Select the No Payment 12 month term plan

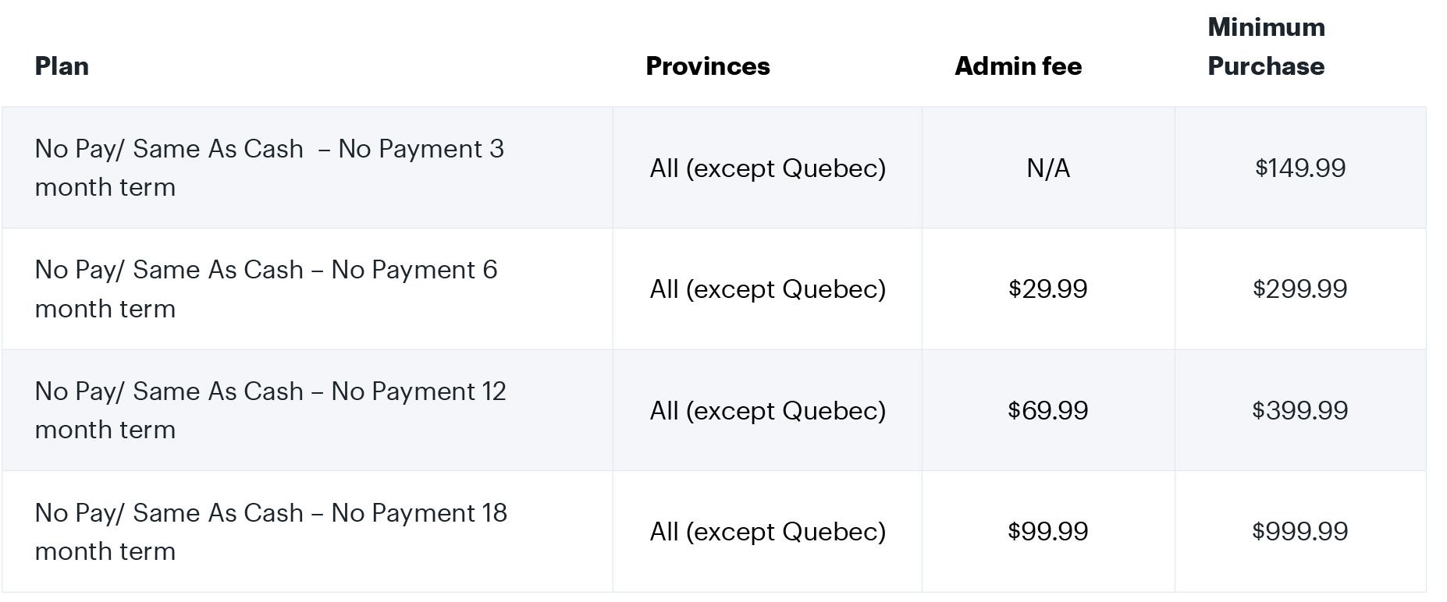[270, 410]
